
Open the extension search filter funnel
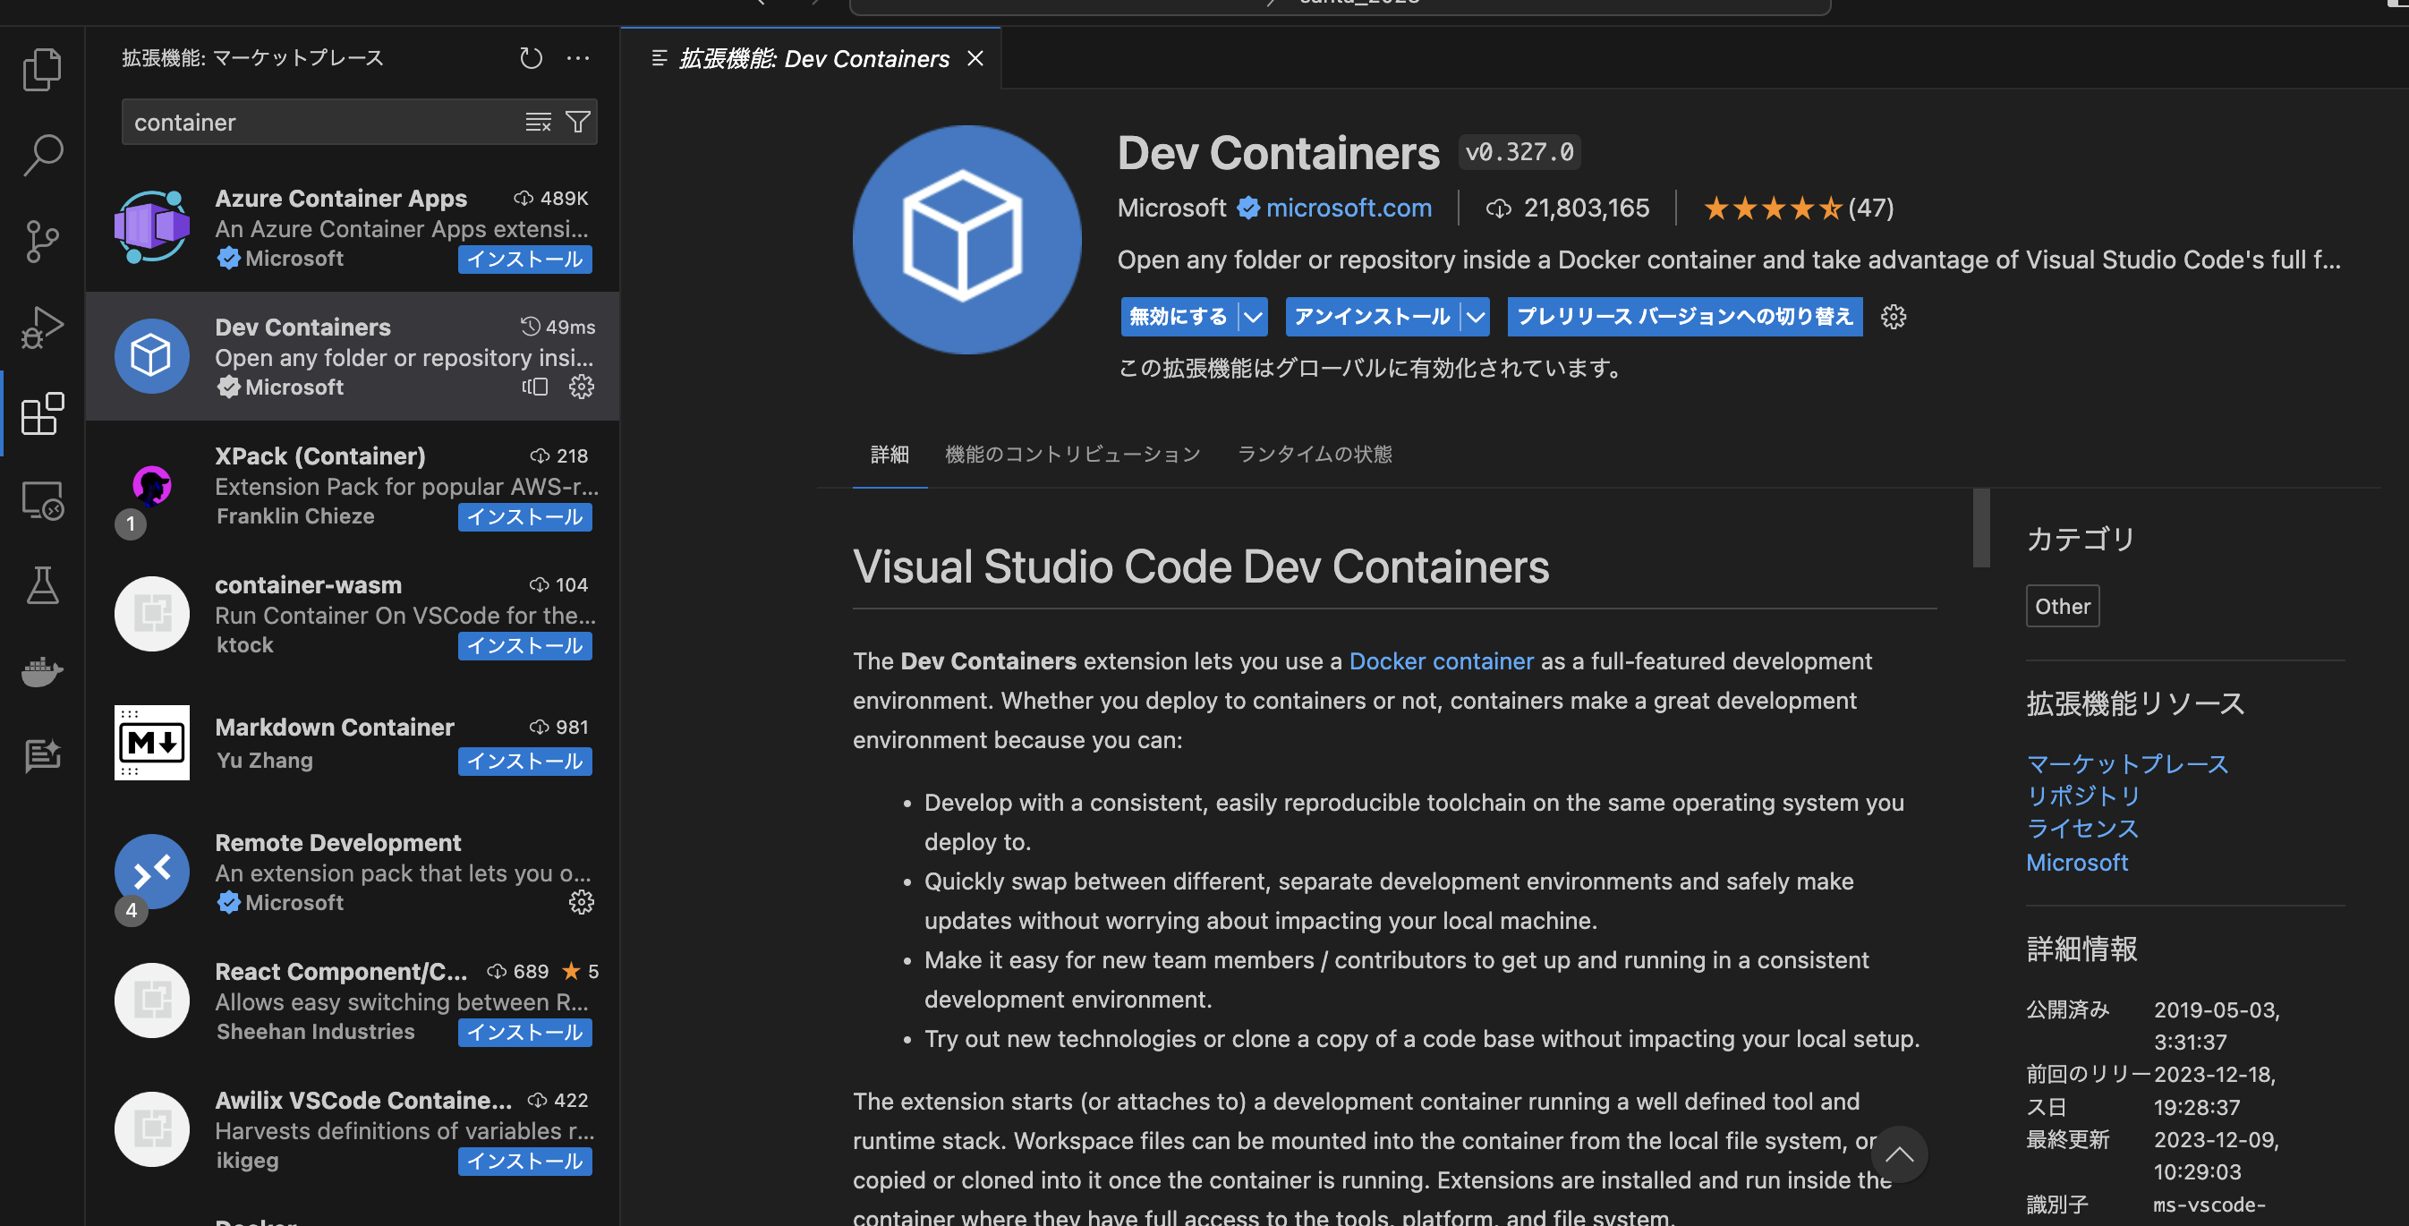coord(578,123)
